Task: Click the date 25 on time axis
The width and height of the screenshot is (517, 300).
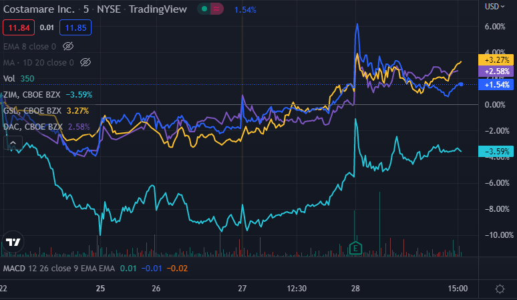Action: click(x=100, y=289)
